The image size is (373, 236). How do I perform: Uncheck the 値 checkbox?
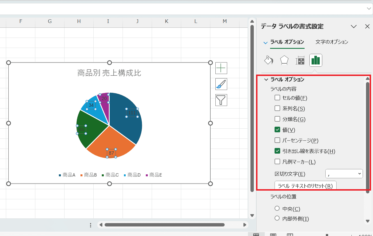[277, 129]
